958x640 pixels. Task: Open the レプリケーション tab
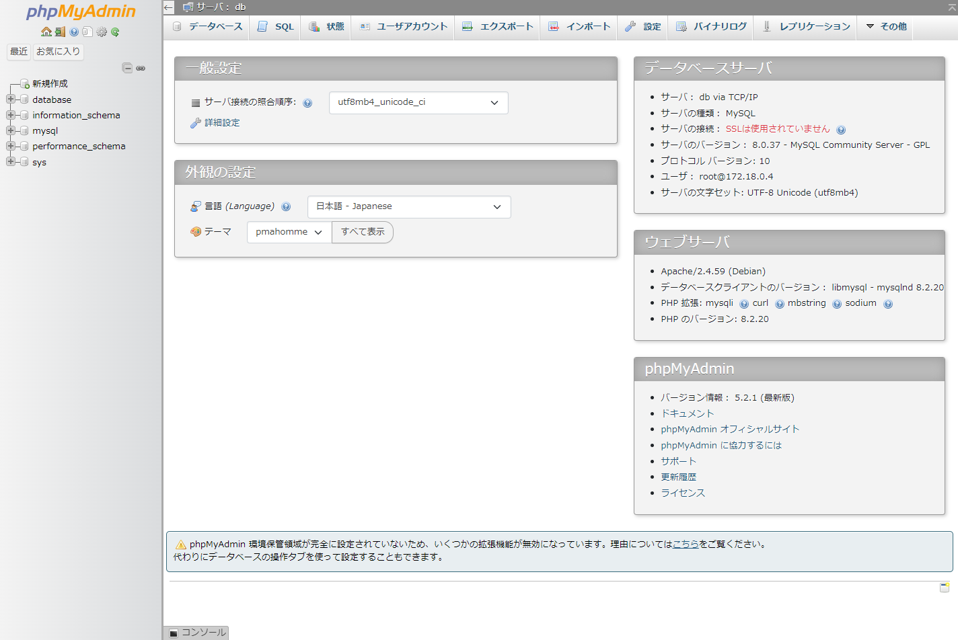(x=806, y=27)
